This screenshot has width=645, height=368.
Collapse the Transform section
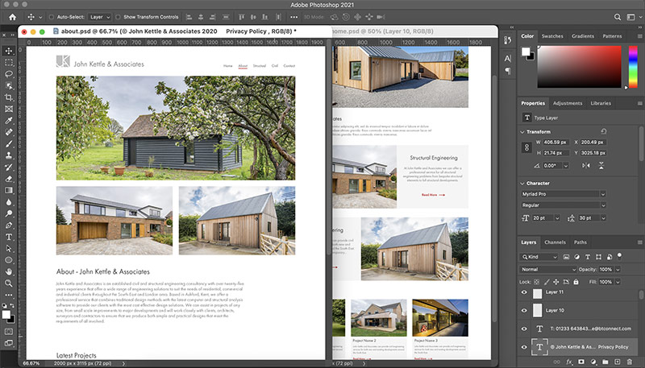pos(522,132)
